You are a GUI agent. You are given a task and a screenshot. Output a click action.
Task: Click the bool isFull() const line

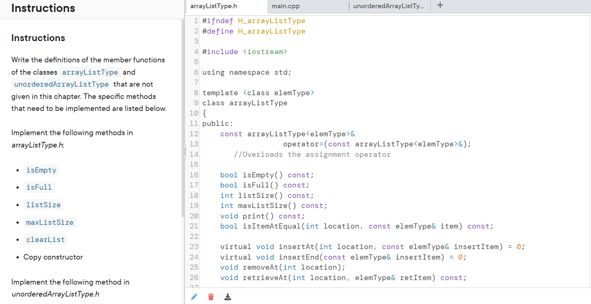[x=265, y=185]
